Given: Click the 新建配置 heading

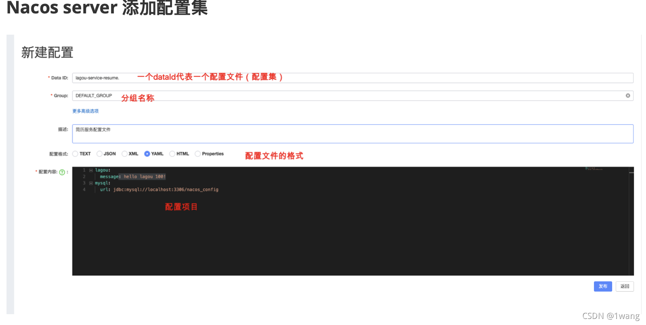Looking at the screenshot, I should coord(47,52).
